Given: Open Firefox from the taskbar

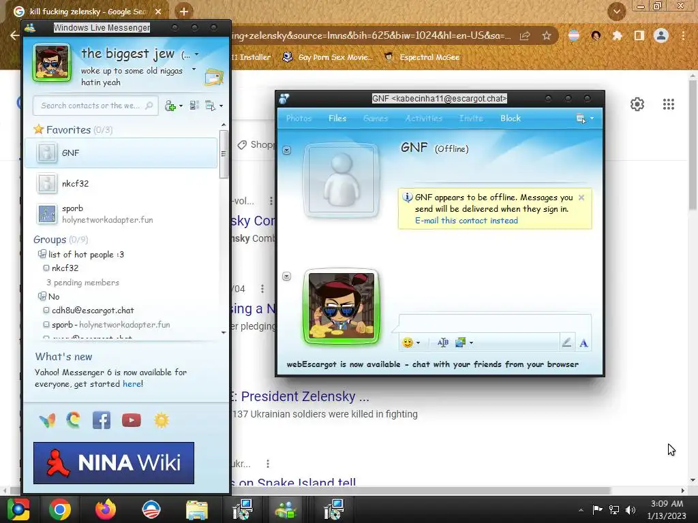Looking at the screenshot, I should coord(106,509).
